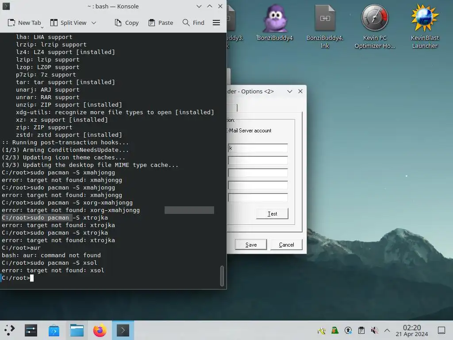This screenshot has height=340, width=453.
Task: Open the KDE application launcher
Action: coord(9,330)
